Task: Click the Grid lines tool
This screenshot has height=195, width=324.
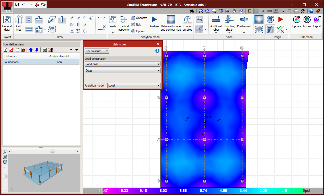Action: (19, 23)
